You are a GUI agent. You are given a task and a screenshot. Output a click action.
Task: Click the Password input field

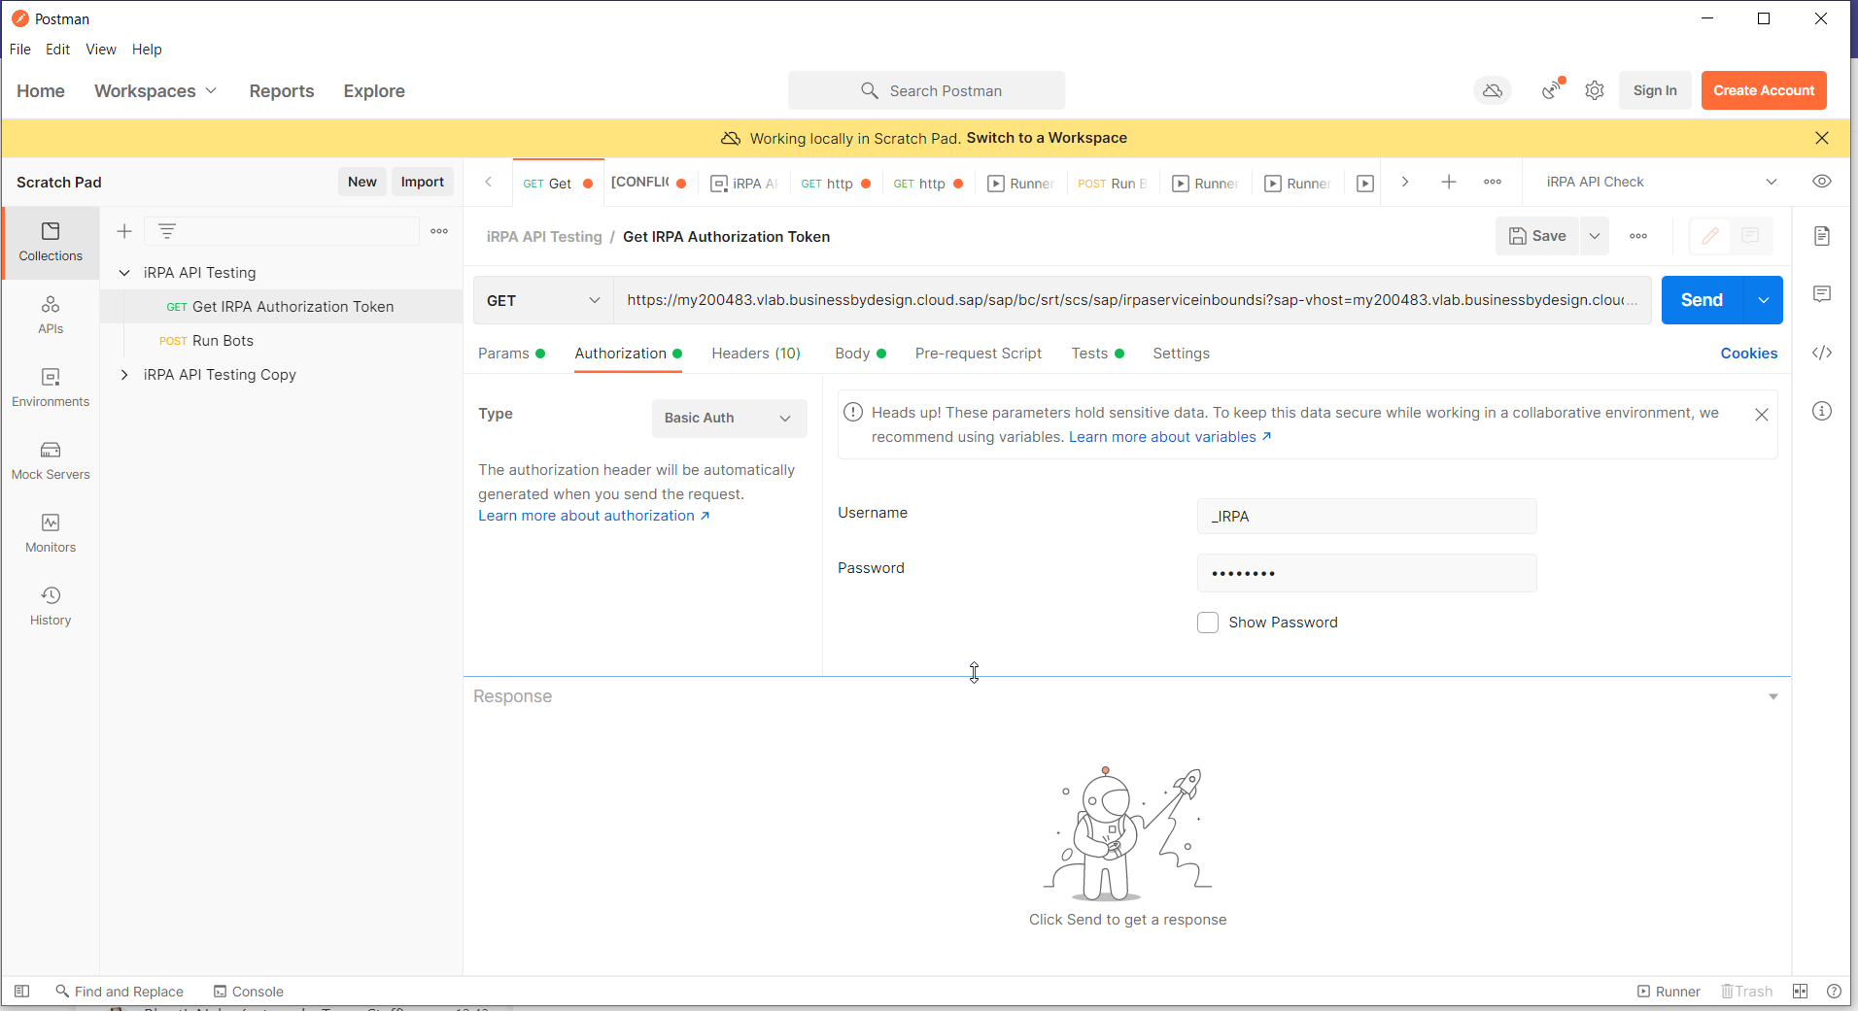pos(1366,573)
